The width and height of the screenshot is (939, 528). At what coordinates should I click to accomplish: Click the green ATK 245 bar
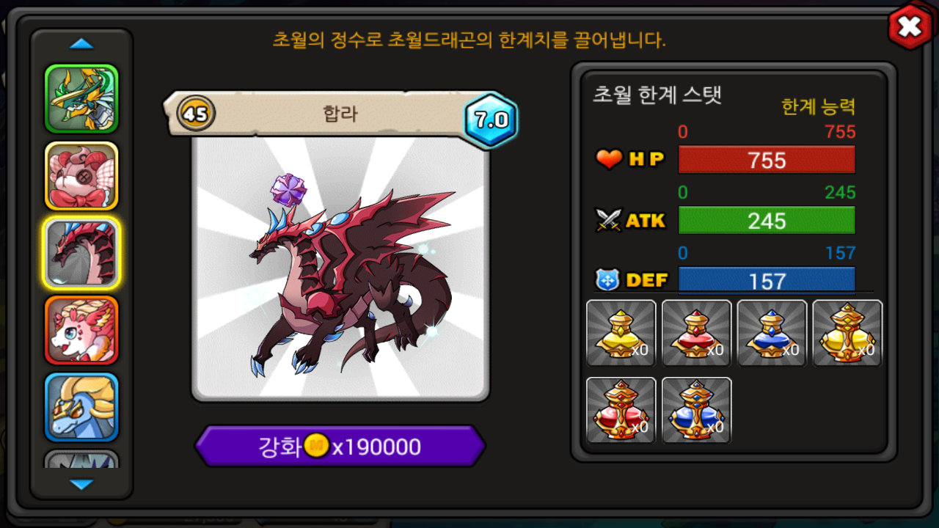click(767, 220)
